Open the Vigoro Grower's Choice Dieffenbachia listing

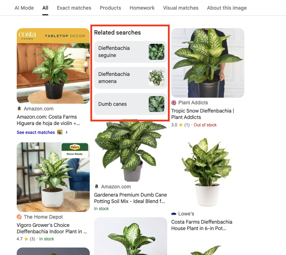tap(52, 228)
